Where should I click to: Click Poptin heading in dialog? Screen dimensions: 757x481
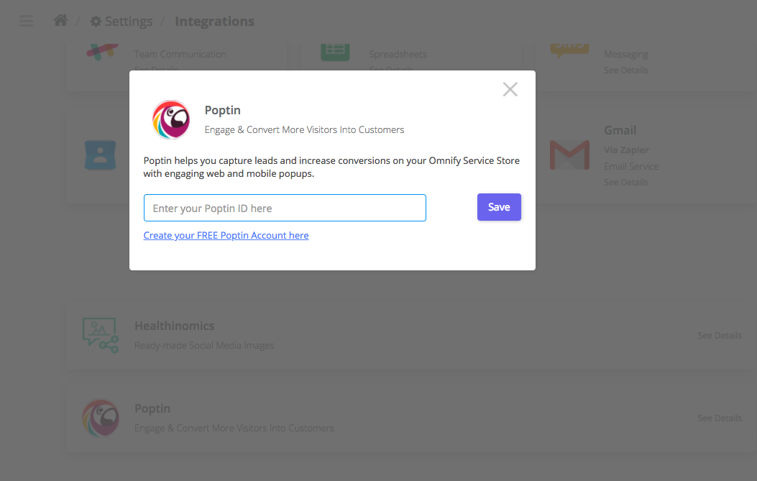point(223,110)
